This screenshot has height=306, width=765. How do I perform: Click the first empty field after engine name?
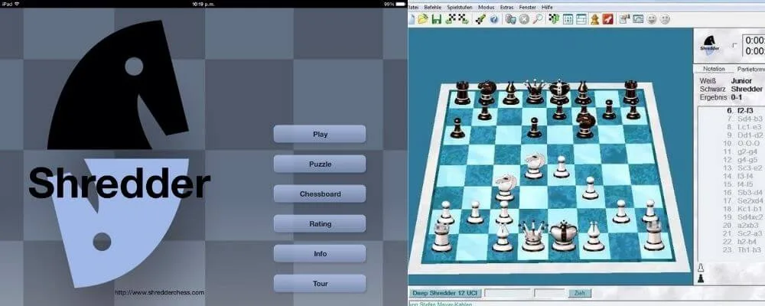(x=507, y=293)
